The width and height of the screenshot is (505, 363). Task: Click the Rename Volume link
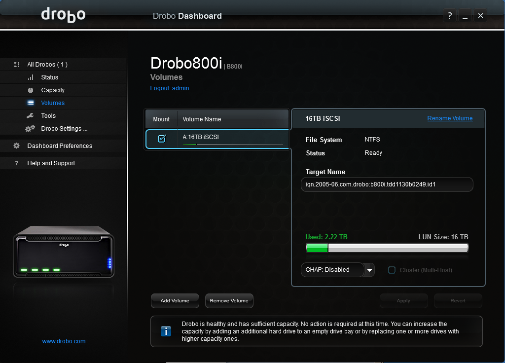click(450, 118)
